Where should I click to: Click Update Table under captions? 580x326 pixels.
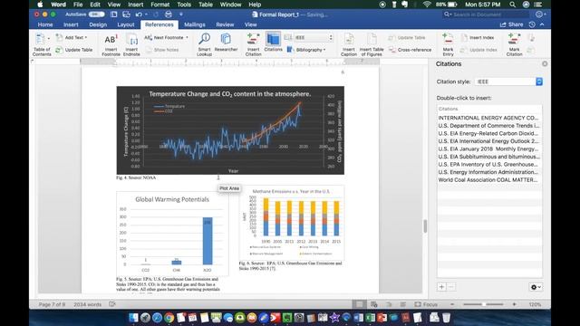(x=407, y=37)
